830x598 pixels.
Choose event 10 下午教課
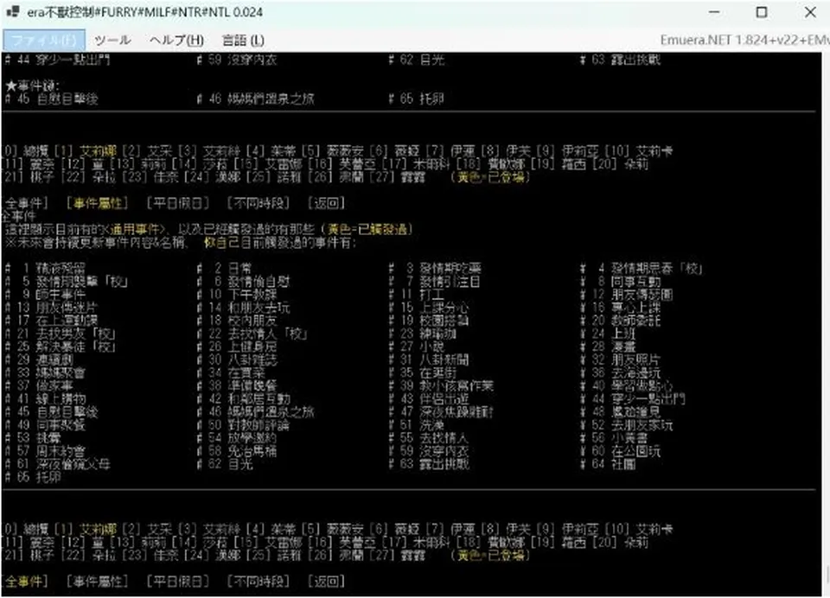pos(237,295)
